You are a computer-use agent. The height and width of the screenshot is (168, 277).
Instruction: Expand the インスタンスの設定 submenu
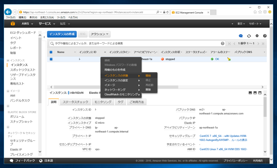(x=121, y=80)
